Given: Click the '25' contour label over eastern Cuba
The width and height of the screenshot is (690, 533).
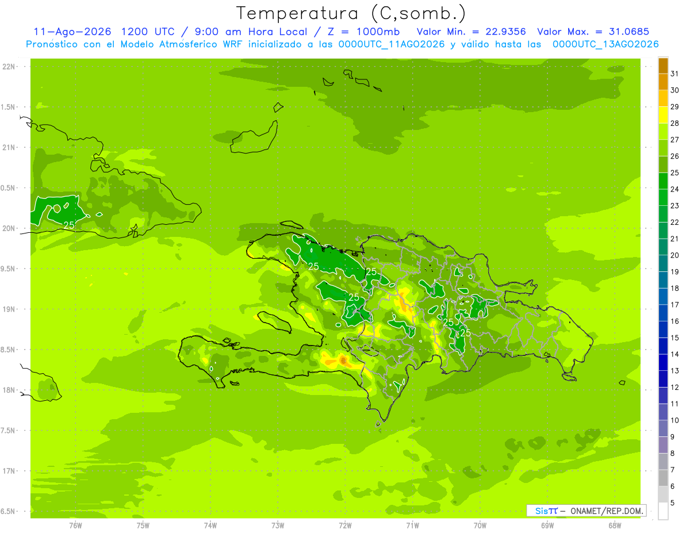Looking at the screenshot, I should 68,225.
